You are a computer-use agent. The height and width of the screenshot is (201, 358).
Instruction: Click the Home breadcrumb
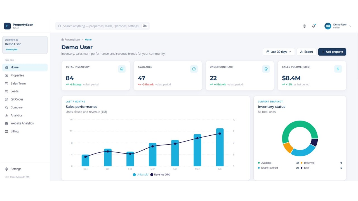[x=88, y=40]
